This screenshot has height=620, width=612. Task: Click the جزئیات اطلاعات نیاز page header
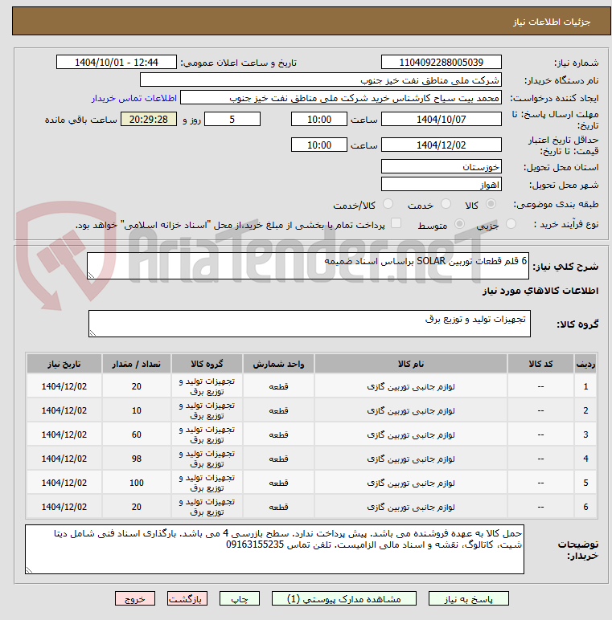click(552, 22)
